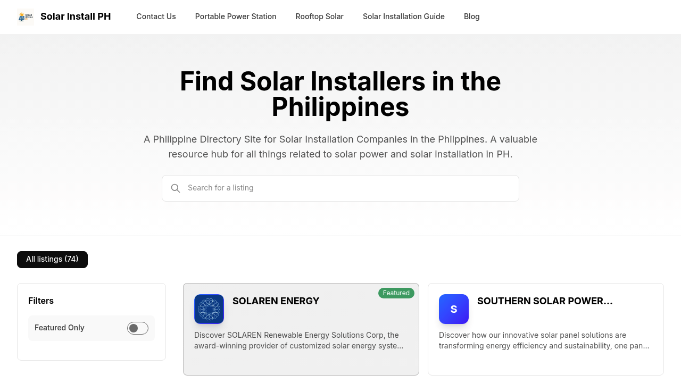
Task: Click the Solar Install PH header text
Action: pyautogui.click(x=76, y=16)
